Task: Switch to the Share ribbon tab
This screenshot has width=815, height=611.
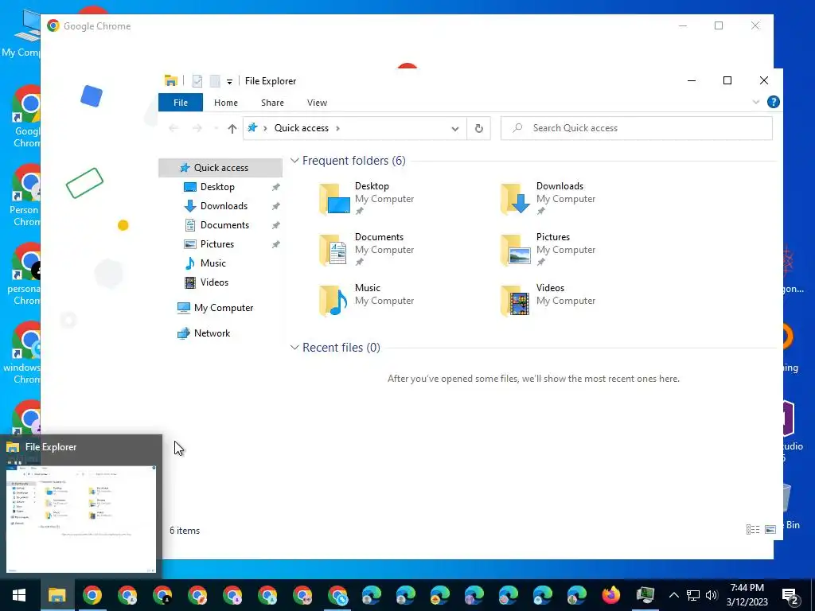Action: point(272,103)
